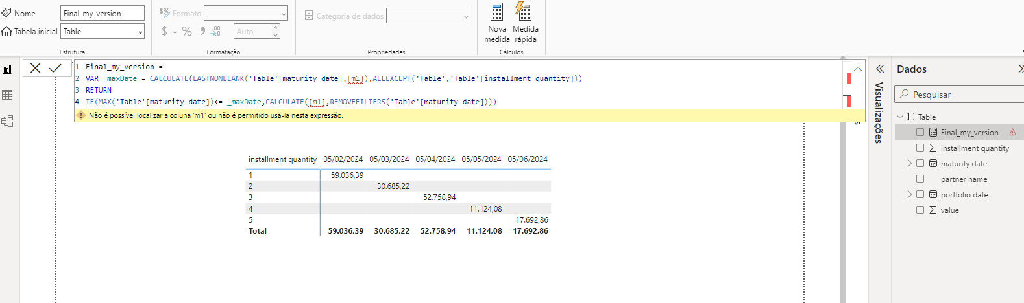Screen dimensions: 1024x303
Task: Click the error message about column 'm1'
Action: point(216,115)
